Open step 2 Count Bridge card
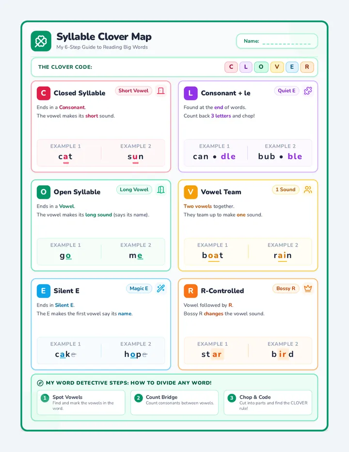 pyautogui.click(x=174, y=403)
